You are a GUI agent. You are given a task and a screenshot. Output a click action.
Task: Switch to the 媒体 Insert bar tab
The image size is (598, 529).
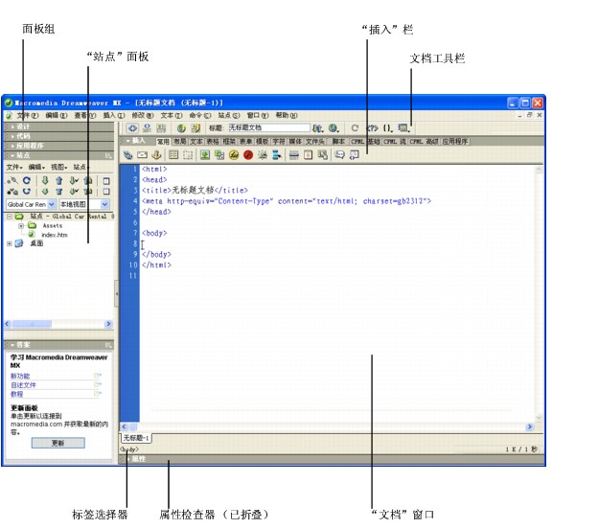point(295,142)
